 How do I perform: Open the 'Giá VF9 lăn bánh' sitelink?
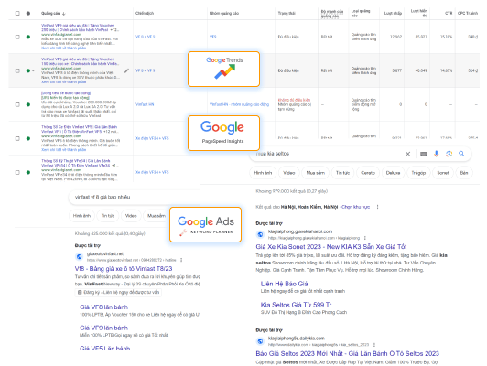[x=103, y=328]
